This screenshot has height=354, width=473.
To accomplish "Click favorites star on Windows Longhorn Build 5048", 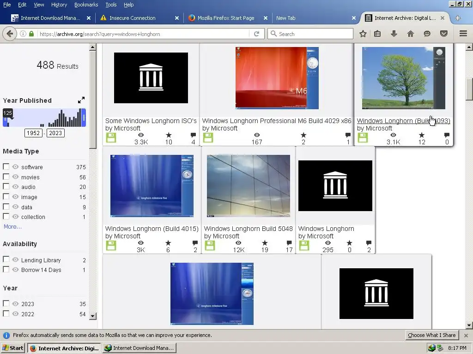I will pyautogui.click(x=265, y=242).
